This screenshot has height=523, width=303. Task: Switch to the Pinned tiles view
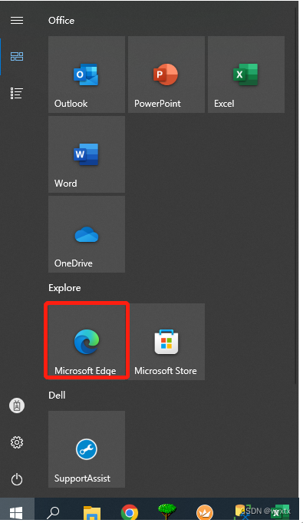pyautogui.click(x=17, y=56)
